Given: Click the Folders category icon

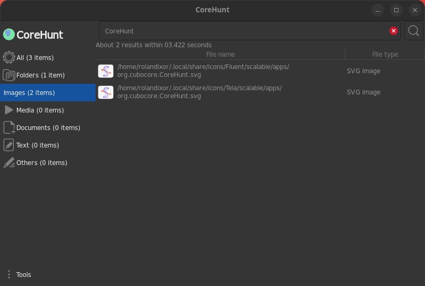Looking at the screenshot, I should pyautogui.click(x=9, y=75).
